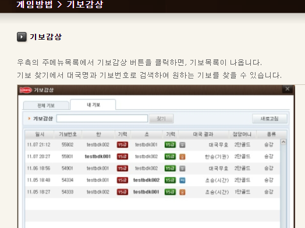
Task: Click 1만골드 stake value
Action: 242,192
